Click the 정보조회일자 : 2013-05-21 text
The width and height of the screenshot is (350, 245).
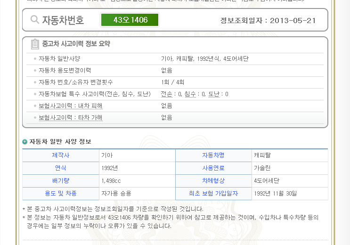pyautogui.click(x=268, y=21)
